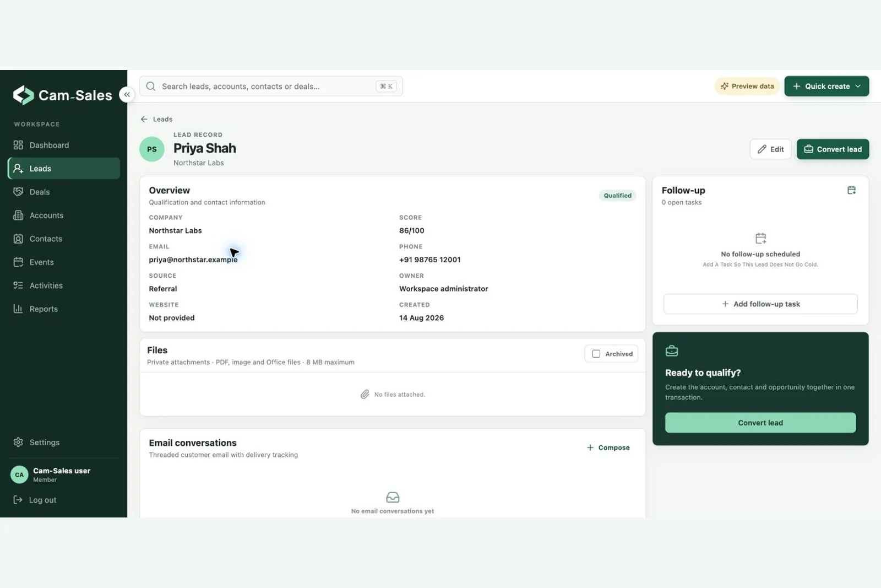The width and height of the screenshot is (881, 588).
Task: Click the inbox icon in Email conversations
Action: point(393,498)
